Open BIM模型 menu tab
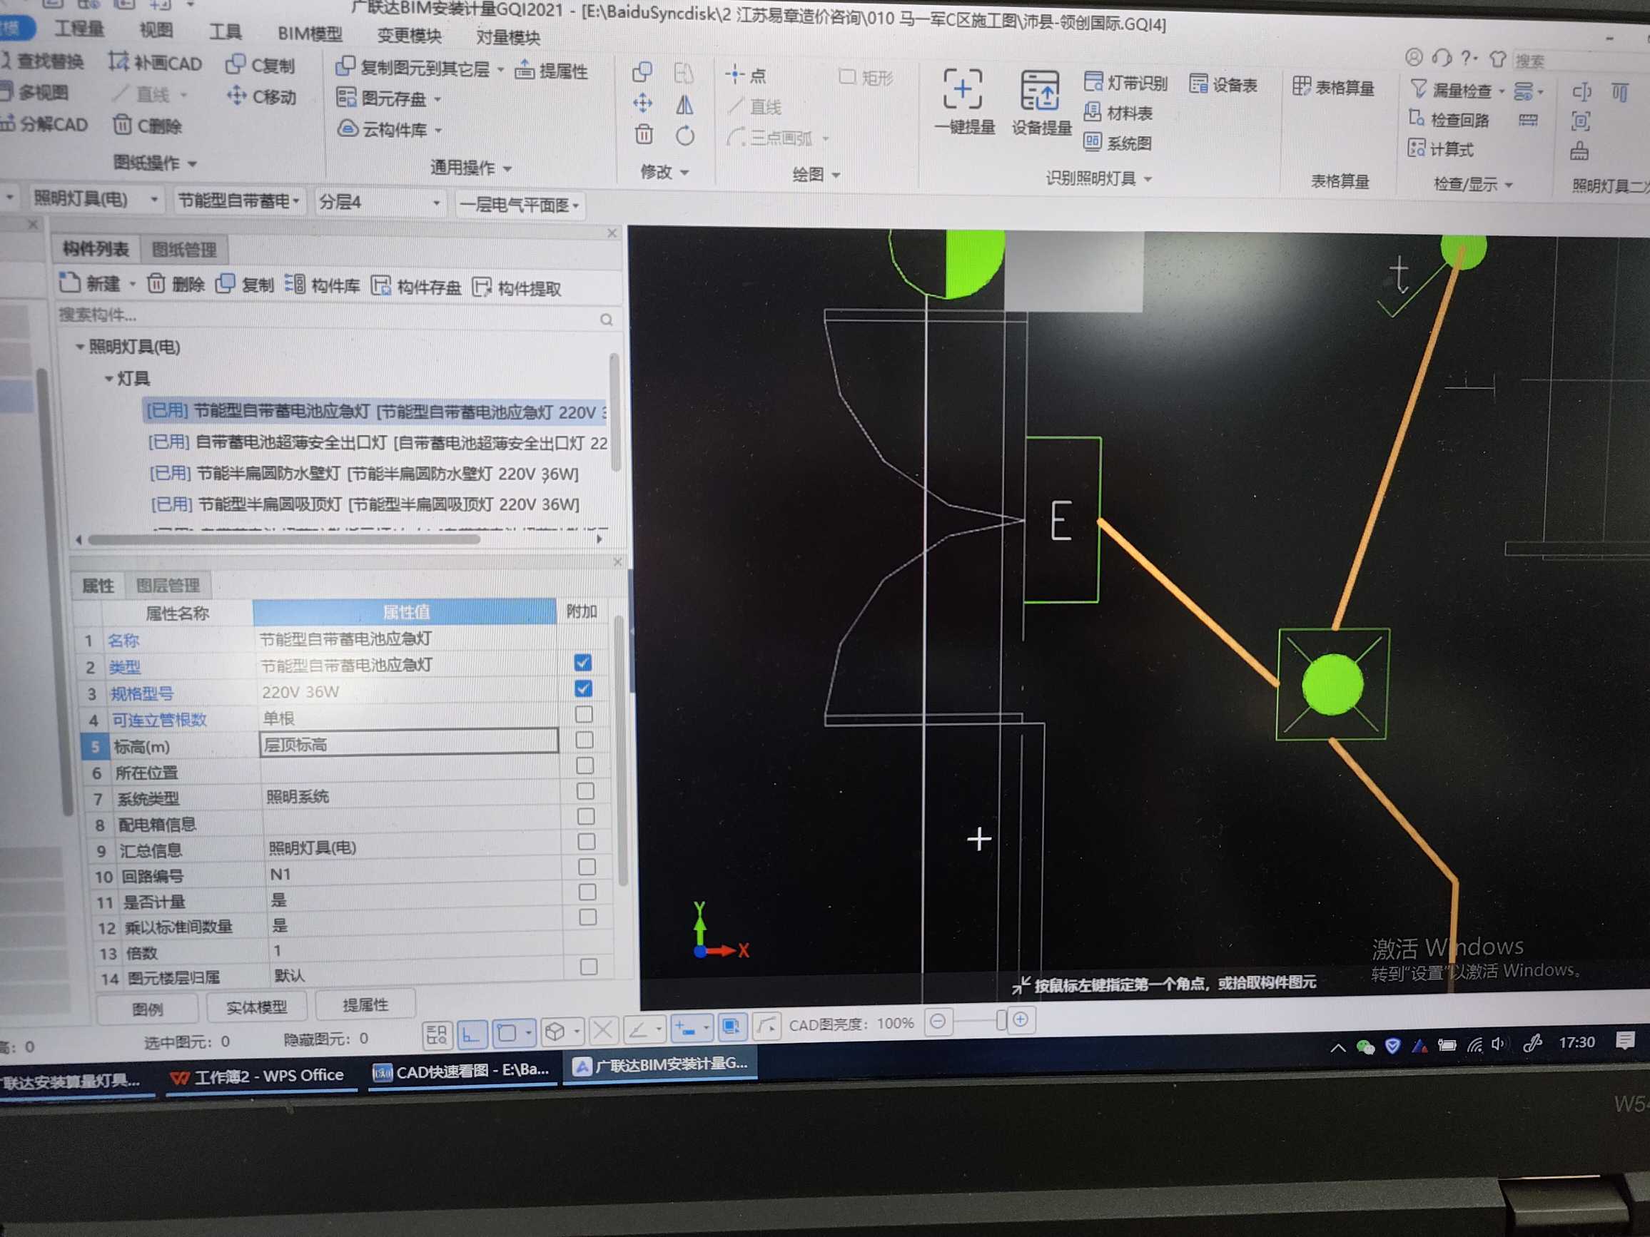Image resolution: width=1650 pixels, height=1237 pixels. coord(310,34)
